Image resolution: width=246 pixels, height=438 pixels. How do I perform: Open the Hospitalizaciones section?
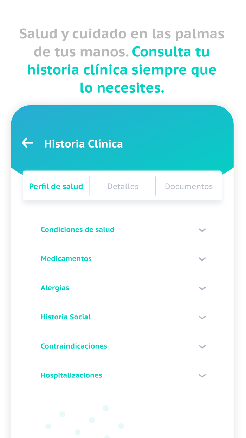coord(71,375)
